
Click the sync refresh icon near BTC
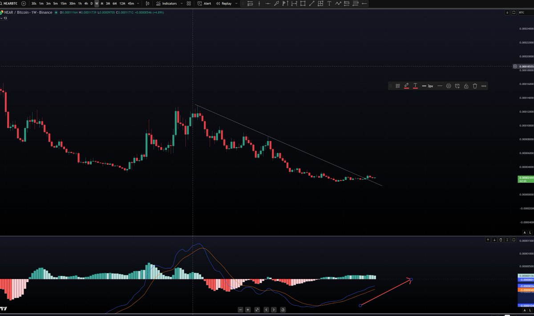tap(514, 12)
